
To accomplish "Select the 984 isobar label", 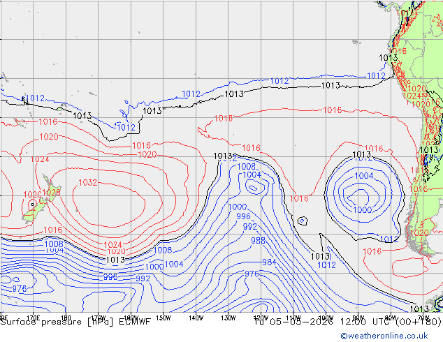I will pyautogui.click(x=269, y=262).
